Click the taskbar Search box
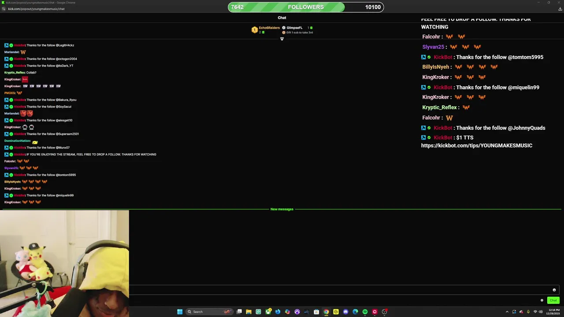564x317 pixels. 208,312
